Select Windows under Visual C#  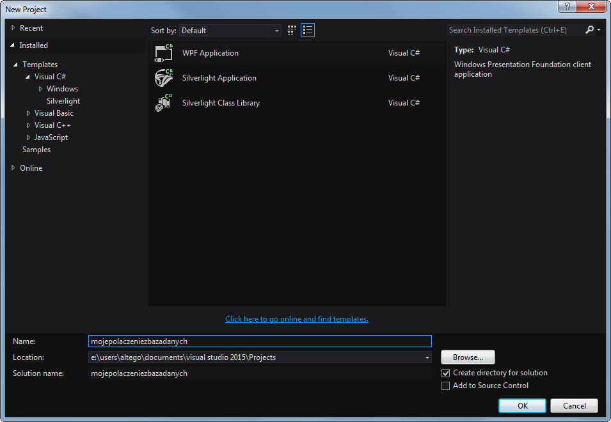[62, 89]
